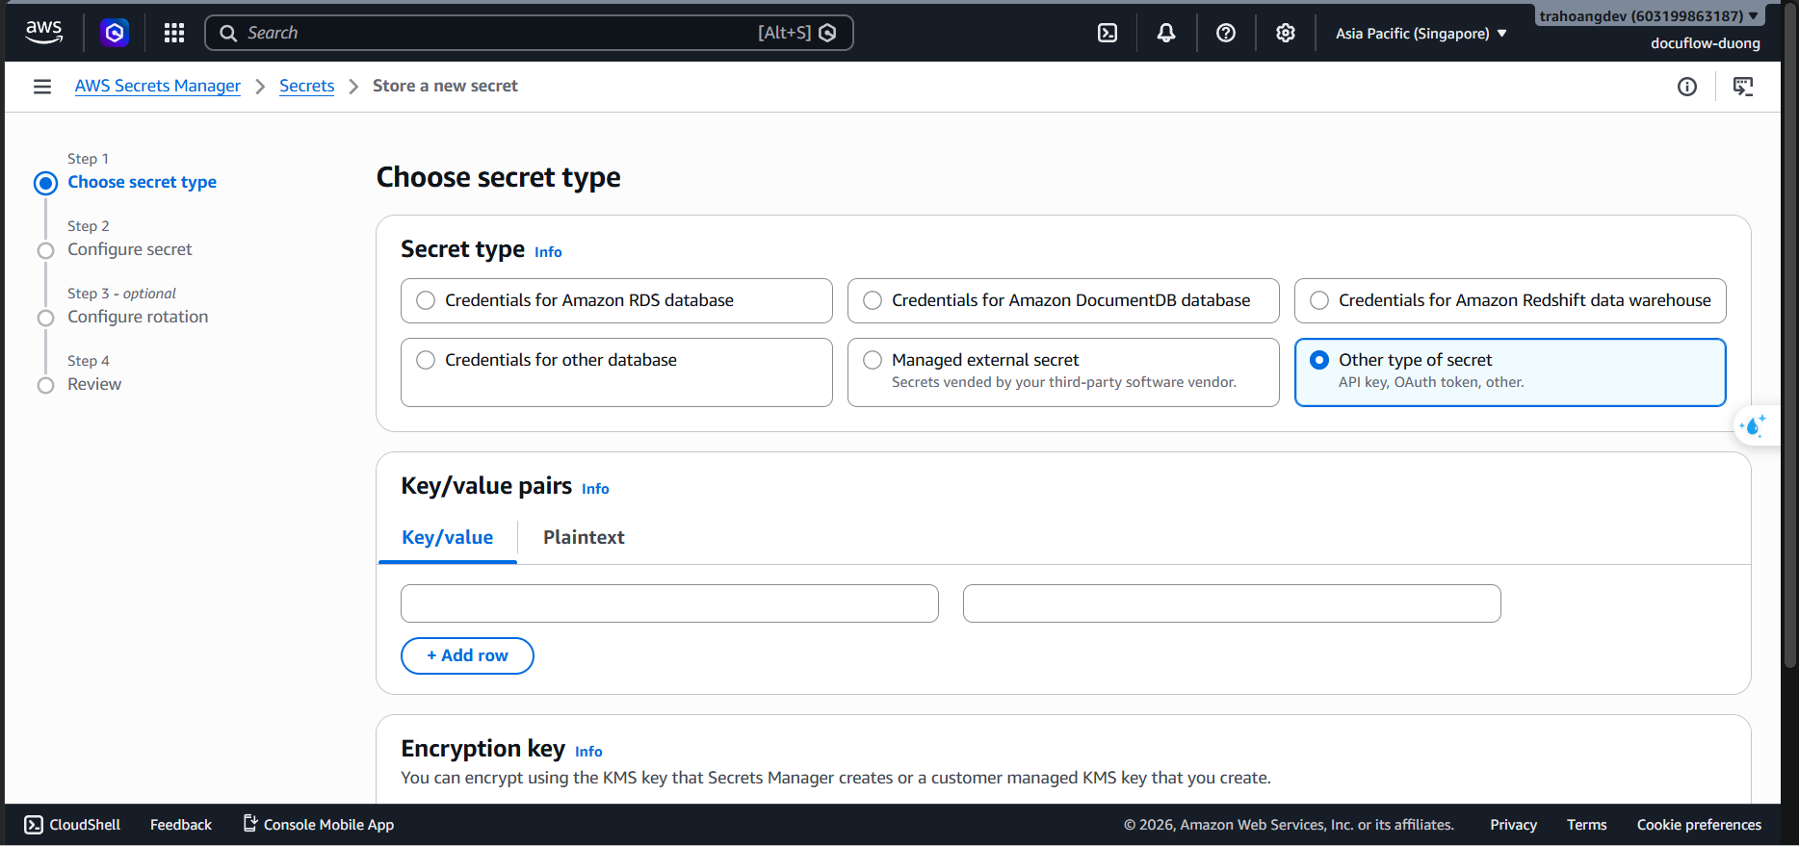Open the AWS home logo

43,33
